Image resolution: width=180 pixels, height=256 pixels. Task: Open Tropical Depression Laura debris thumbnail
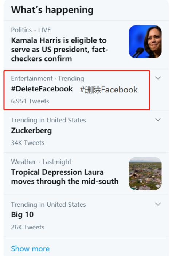click(145, 174)
